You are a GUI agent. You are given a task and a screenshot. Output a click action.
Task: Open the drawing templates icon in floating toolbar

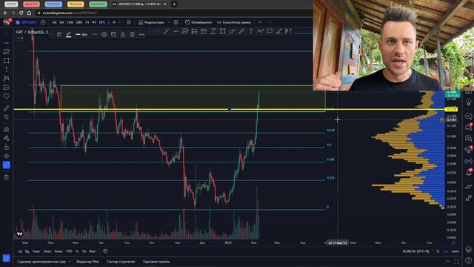pyautogui.click(x=59, y=35)
